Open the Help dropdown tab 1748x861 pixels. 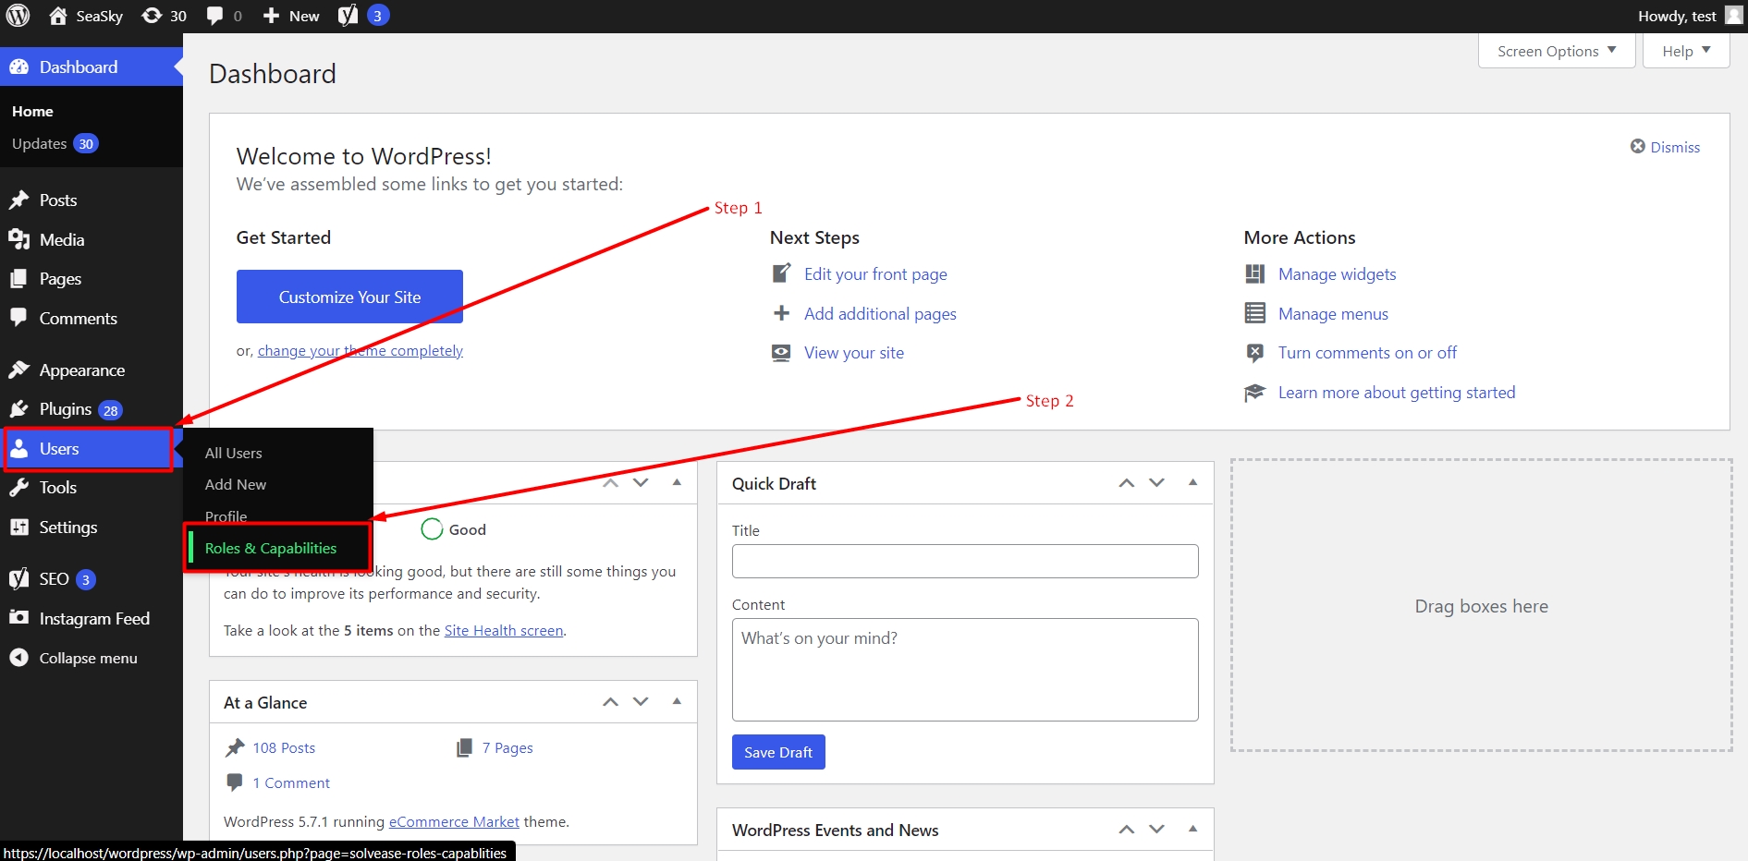[1686, 51]
